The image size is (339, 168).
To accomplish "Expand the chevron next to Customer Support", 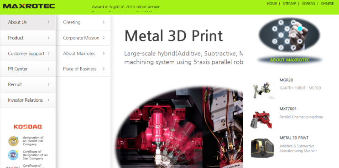I will point(48,53).
